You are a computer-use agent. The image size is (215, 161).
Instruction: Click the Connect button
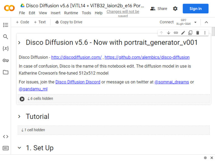click(167, 22)
